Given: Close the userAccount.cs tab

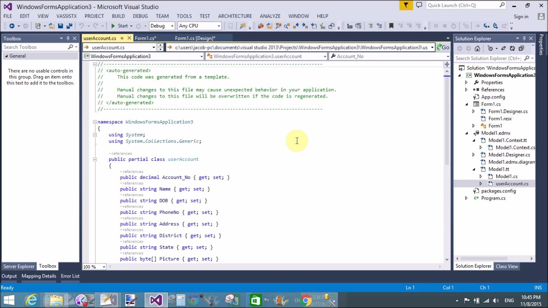Looking at the screenshot, I should pos(129,38).
